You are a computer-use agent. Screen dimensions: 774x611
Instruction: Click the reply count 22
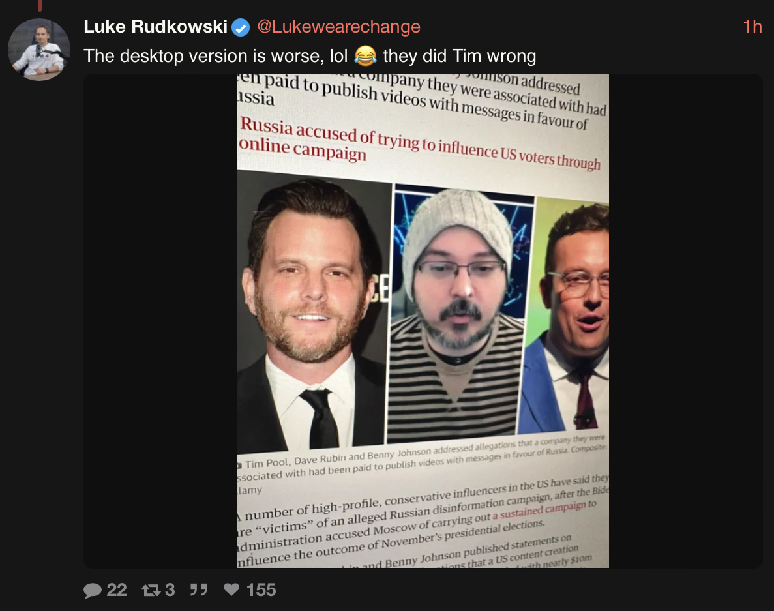pyautogui.click(x=117, y=590)
